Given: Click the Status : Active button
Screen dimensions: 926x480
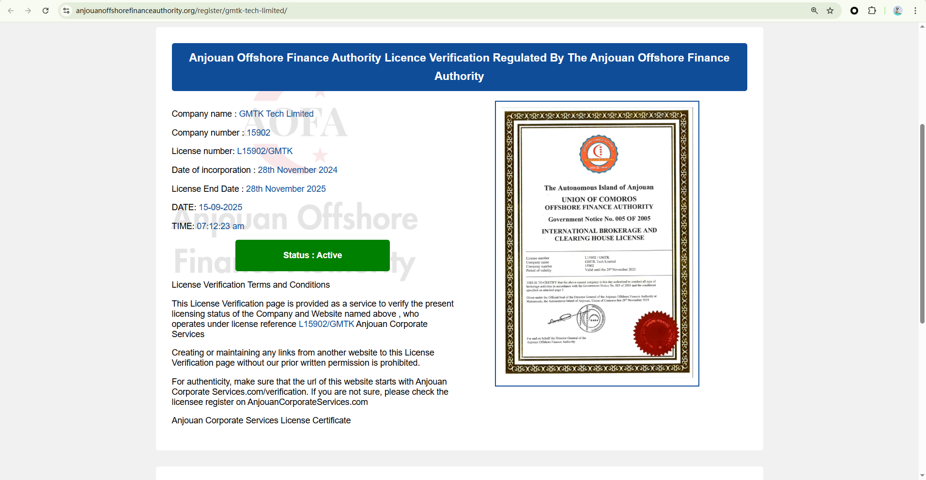Looking at the screenshot, I should [x=312, y=255].
